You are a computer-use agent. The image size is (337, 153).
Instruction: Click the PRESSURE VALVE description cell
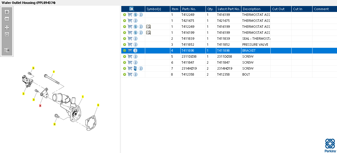(x=256, y=45)
